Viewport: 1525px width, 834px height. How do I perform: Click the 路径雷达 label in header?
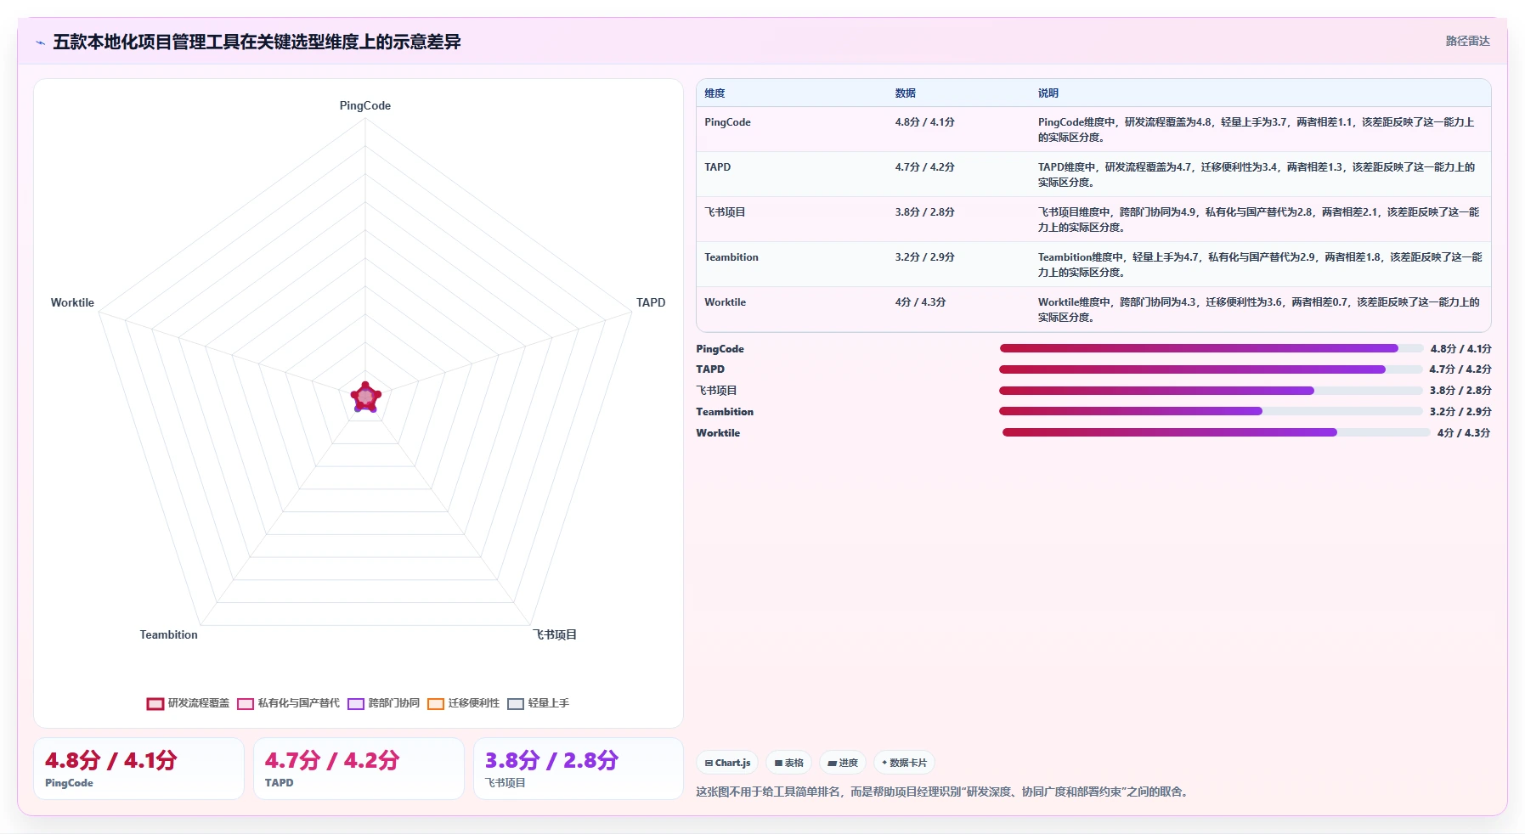point(1467,41)
